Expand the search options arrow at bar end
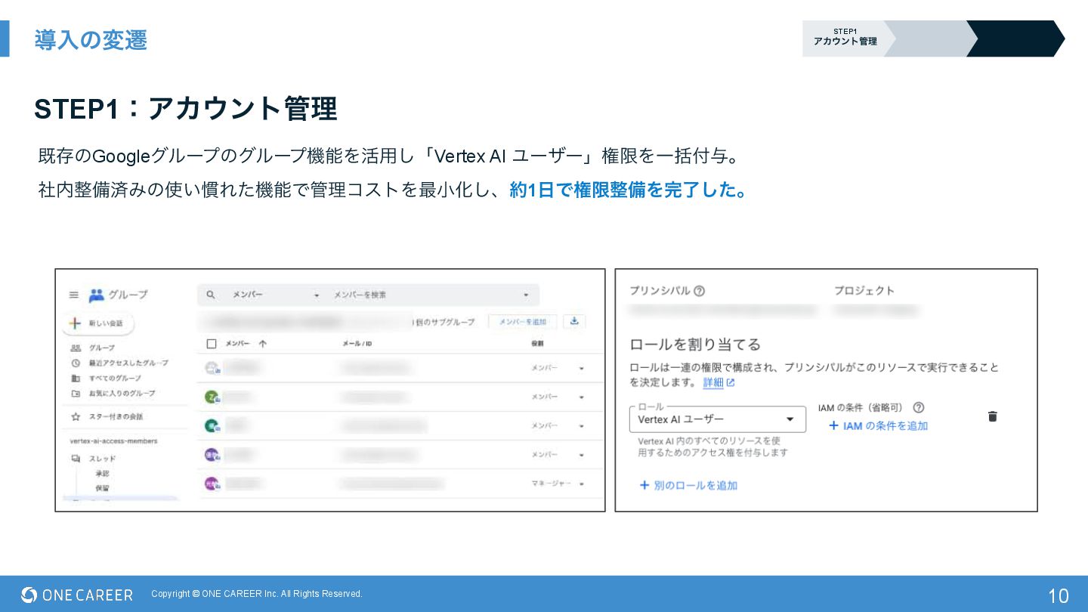The width and height of the screenshot is (1088, 612). point(526,295)
